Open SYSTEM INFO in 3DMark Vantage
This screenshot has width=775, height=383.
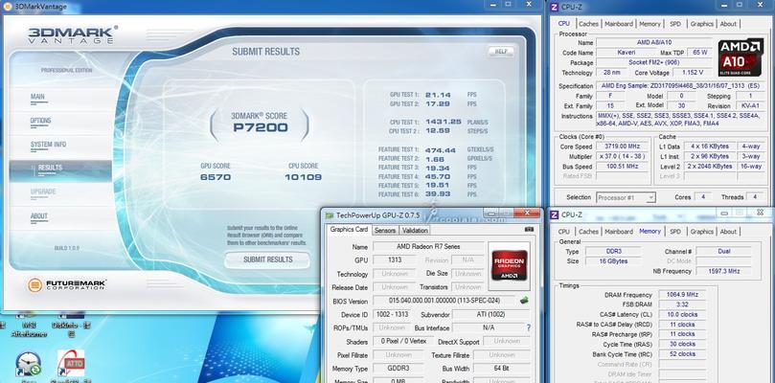pyautogui.click(x=48, y=145)
